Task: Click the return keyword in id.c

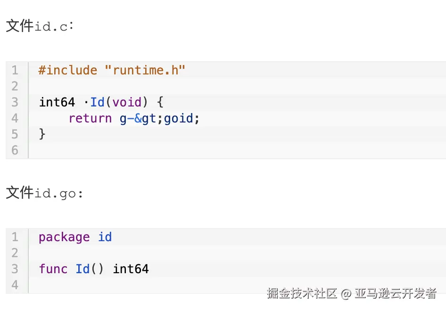Action: [x=90, y=118]
